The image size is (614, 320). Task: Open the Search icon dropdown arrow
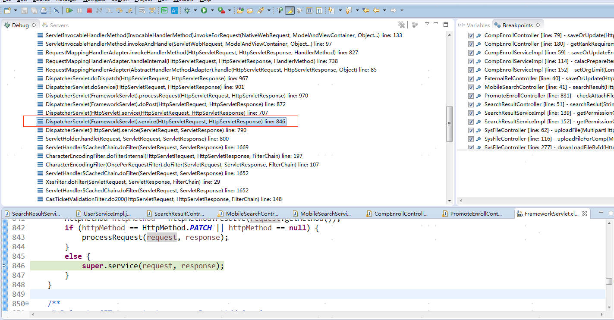point(269,10)
